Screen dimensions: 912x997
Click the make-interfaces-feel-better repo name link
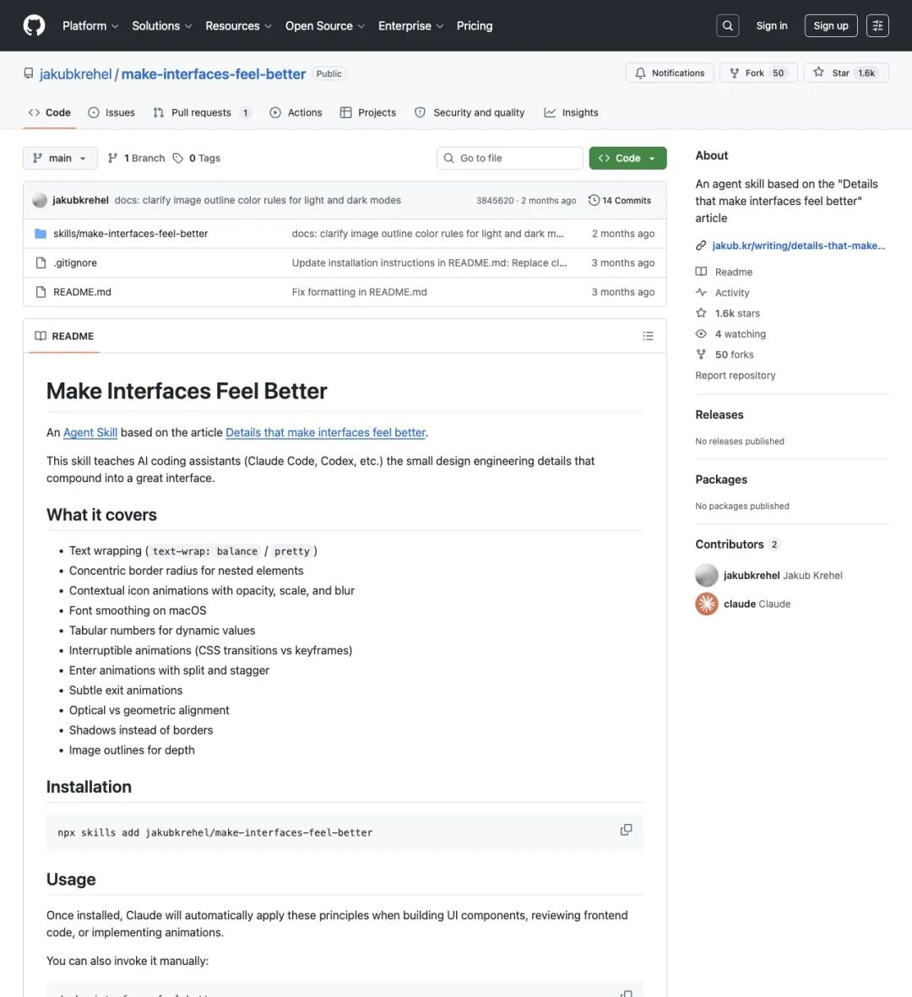coord(214,73)
